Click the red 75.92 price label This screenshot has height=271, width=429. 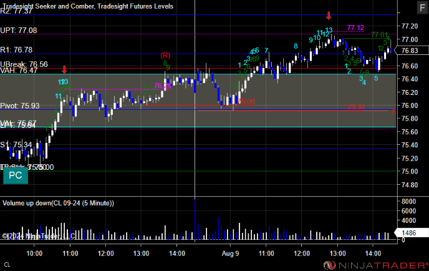tap(355, 107)
